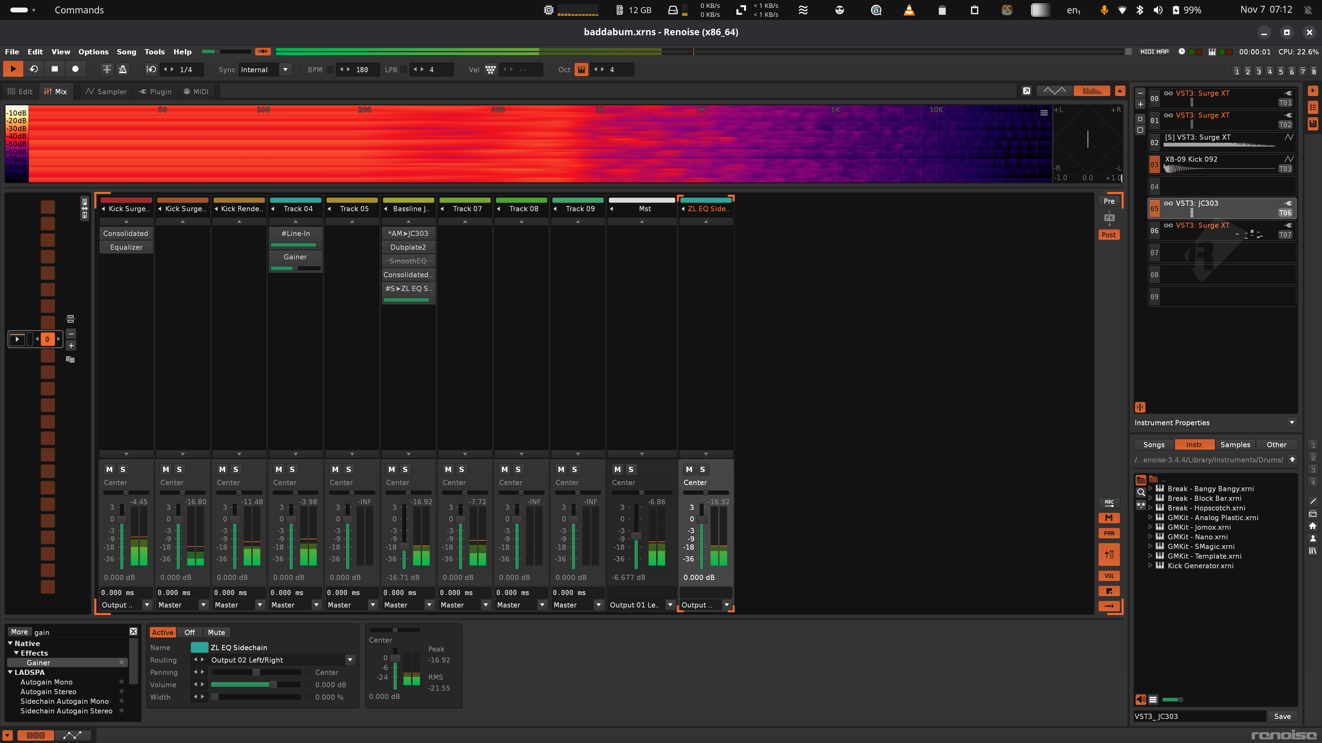Toggle pattern loop button in transport

[34, 69]
